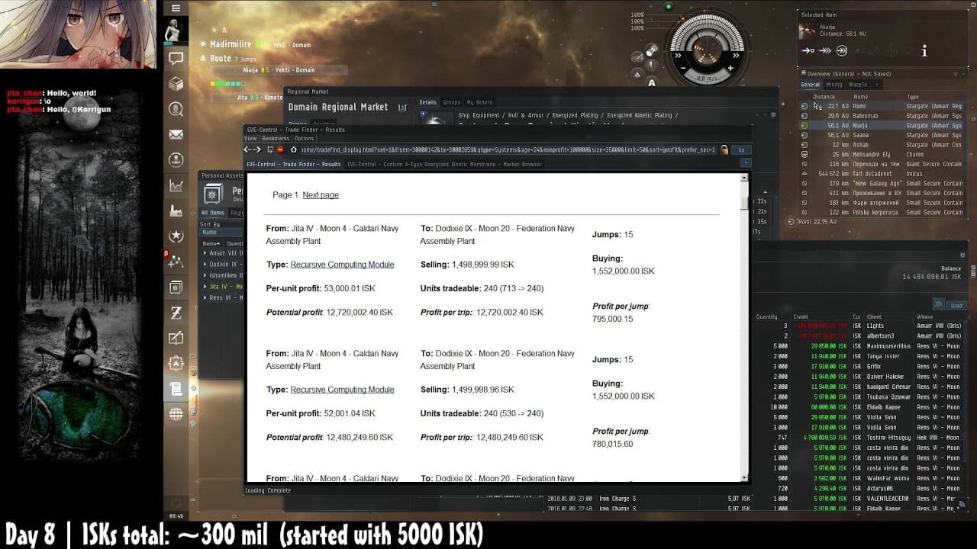
Task: Align to the selected item Niarja
Action: (x=808, y=51)
